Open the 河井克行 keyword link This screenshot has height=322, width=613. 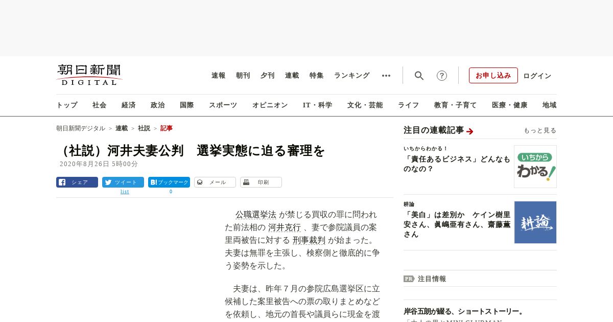click(285, 227)
